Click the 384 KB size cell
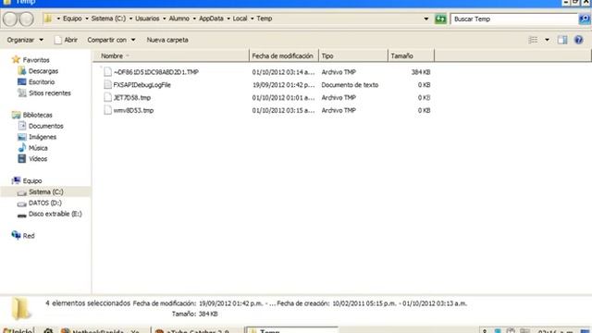 (x=421, y=72)
